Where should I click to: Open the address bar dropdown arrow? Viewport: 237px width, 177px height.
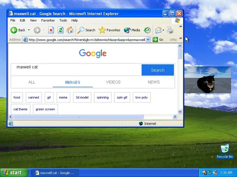click(x=148, y=40)
